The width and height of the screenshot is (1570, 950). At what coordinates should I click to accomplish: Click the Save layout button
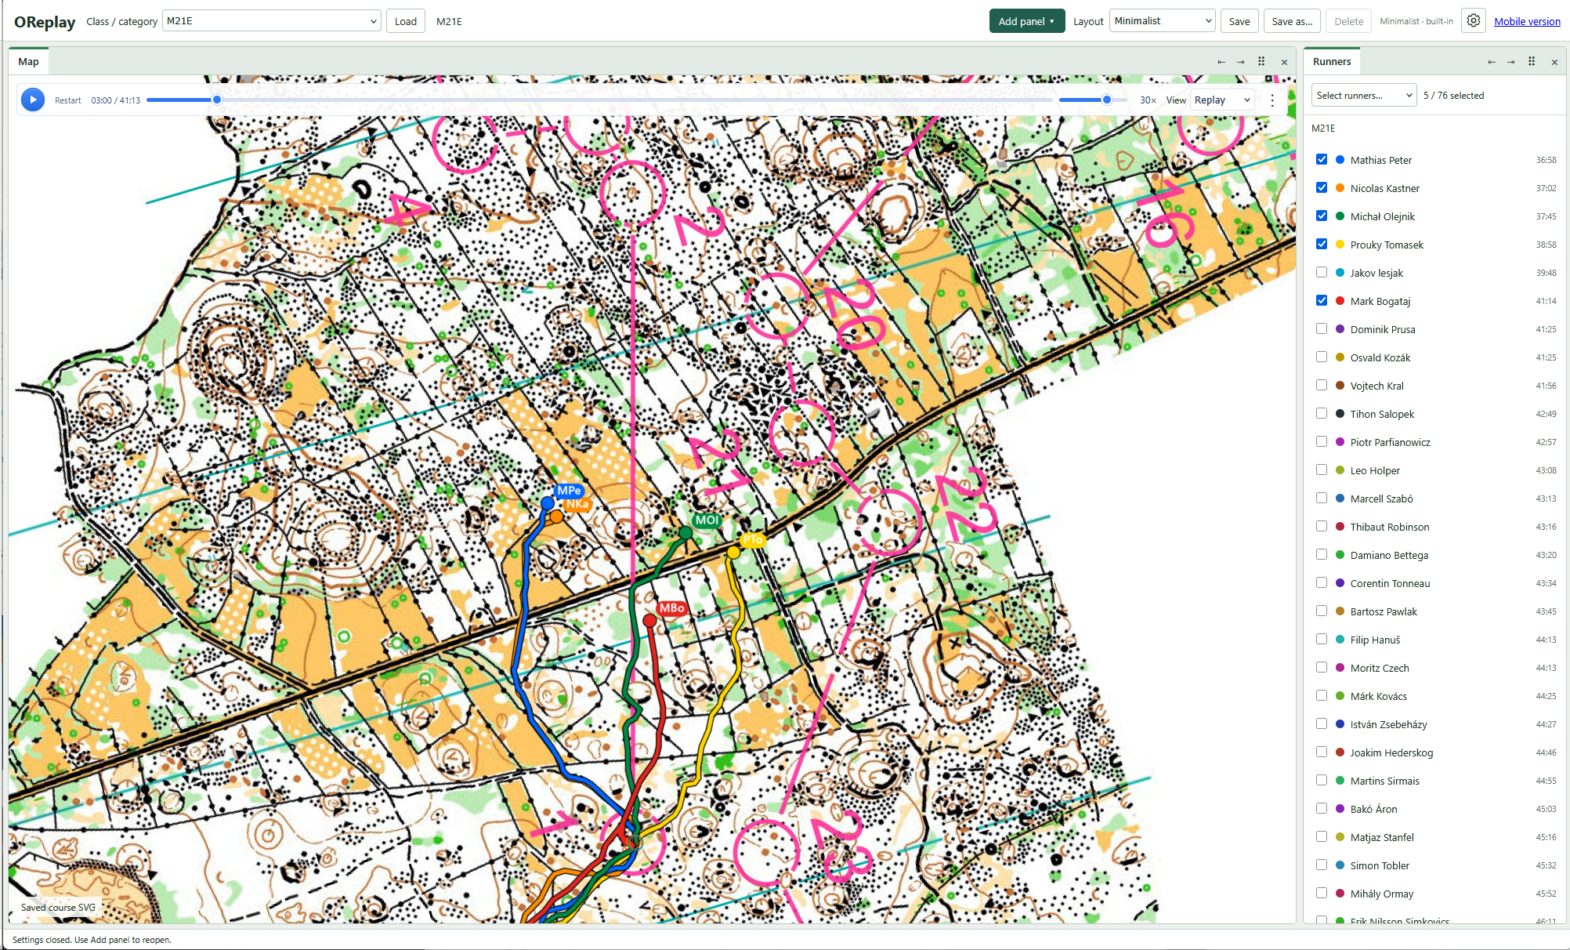[x=1239, y=21]
